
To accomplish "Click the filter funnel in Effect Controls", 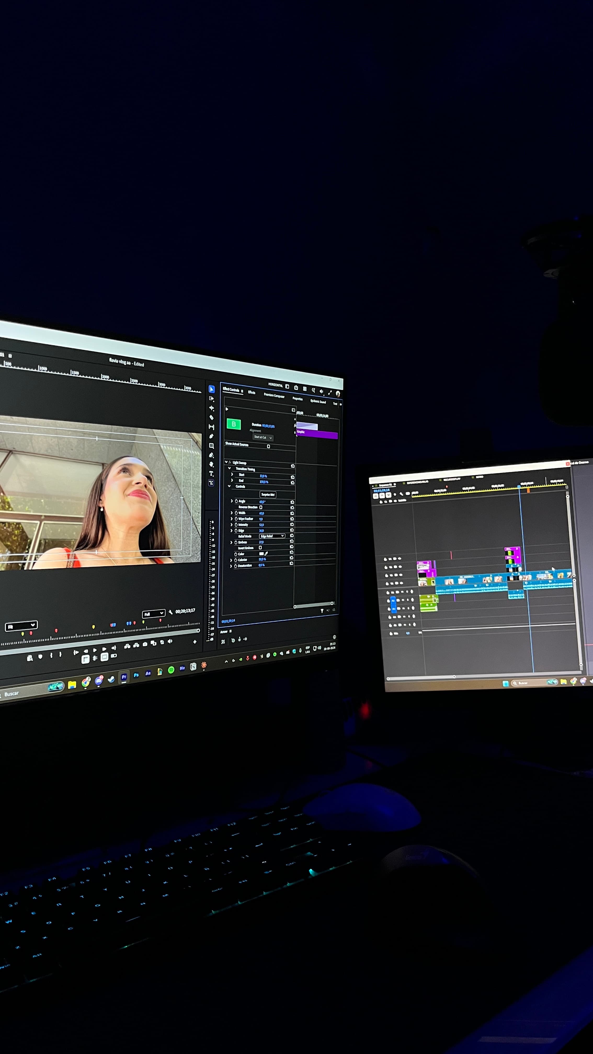I will [322, 611].
